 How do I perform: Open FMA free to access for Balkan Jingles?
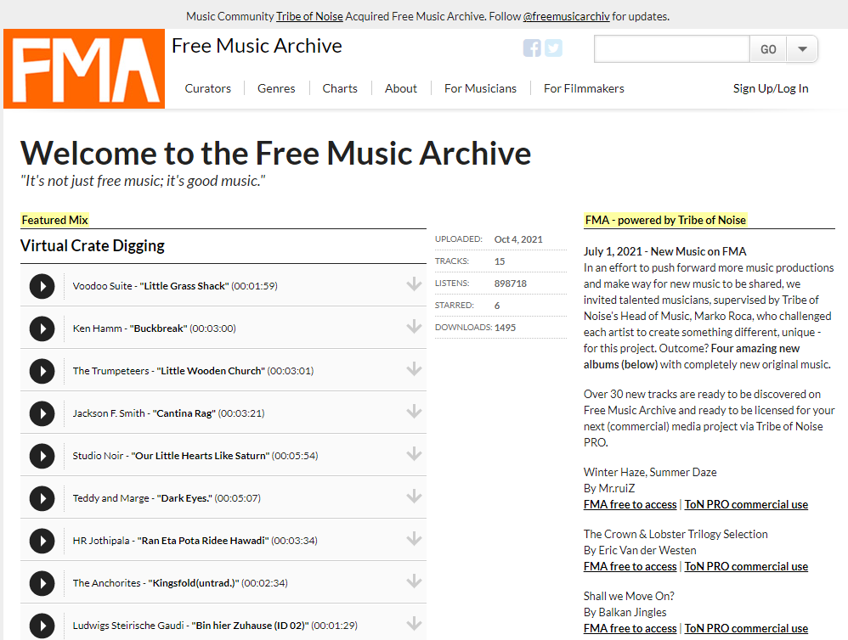[630, 629]
